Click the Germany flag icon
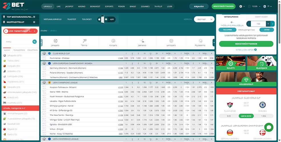The image size is (281, 142). coord(230,133)
